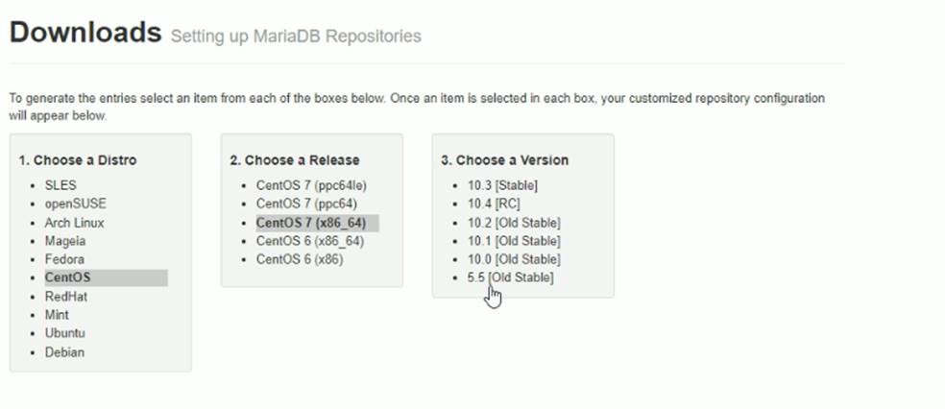This screenshot has height=409, width=945.
Task: Choose the Mint distro entry
Action: click(x=57, y=315)
